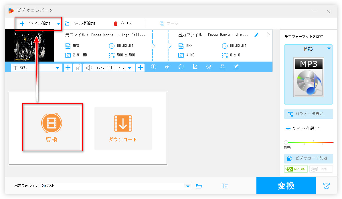Screen dimensions: 342x199
Task: Expand the MP3 output format dropdown arrow
Action: (x=329, y=49)
